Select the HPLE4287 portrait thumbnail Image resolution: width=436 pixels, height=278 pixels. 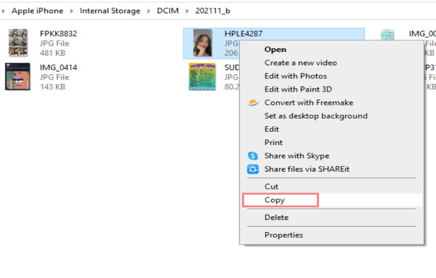[202, 43]
